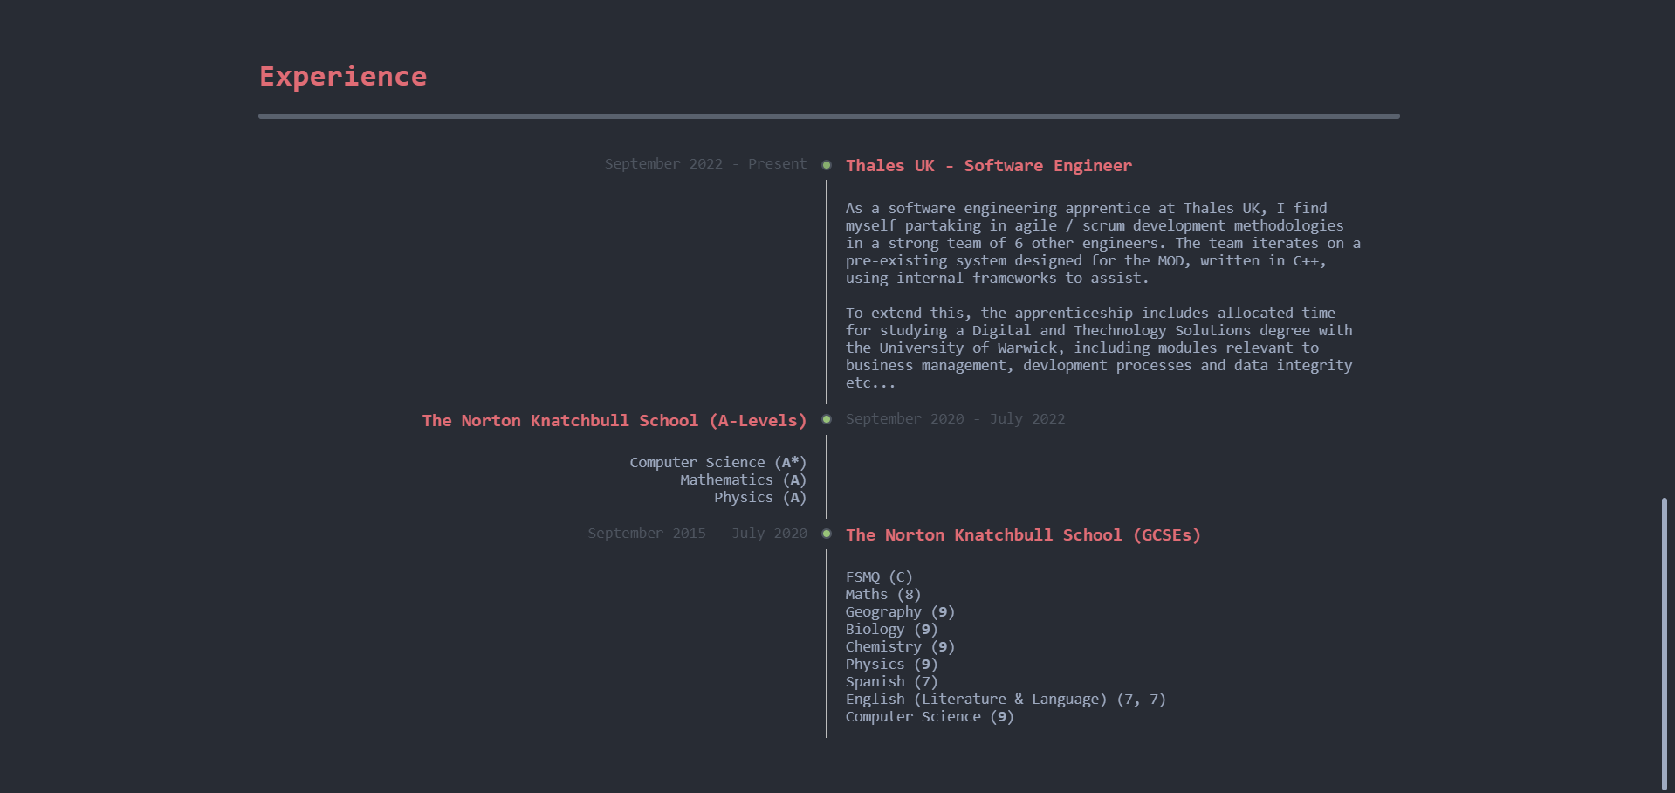Click the English (Literature & Language) entry
Screen dimensions: 1675x793
(x=1005, y=700)
